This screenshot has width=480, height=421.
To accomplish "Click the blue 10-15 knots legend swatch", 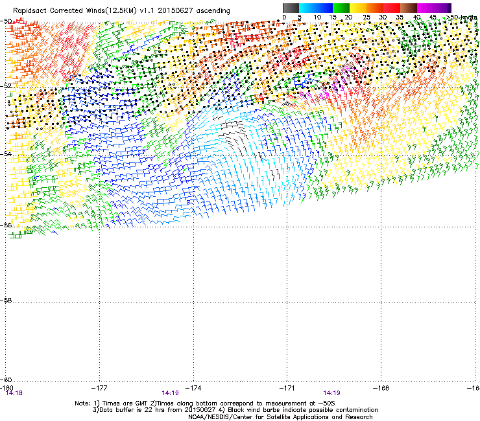I will (324, 8).
